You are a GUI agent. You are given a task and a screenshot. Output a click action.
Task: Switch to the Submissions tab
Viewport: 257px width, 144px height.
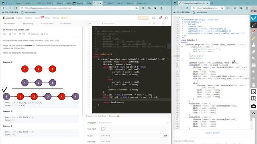point(65,24)
